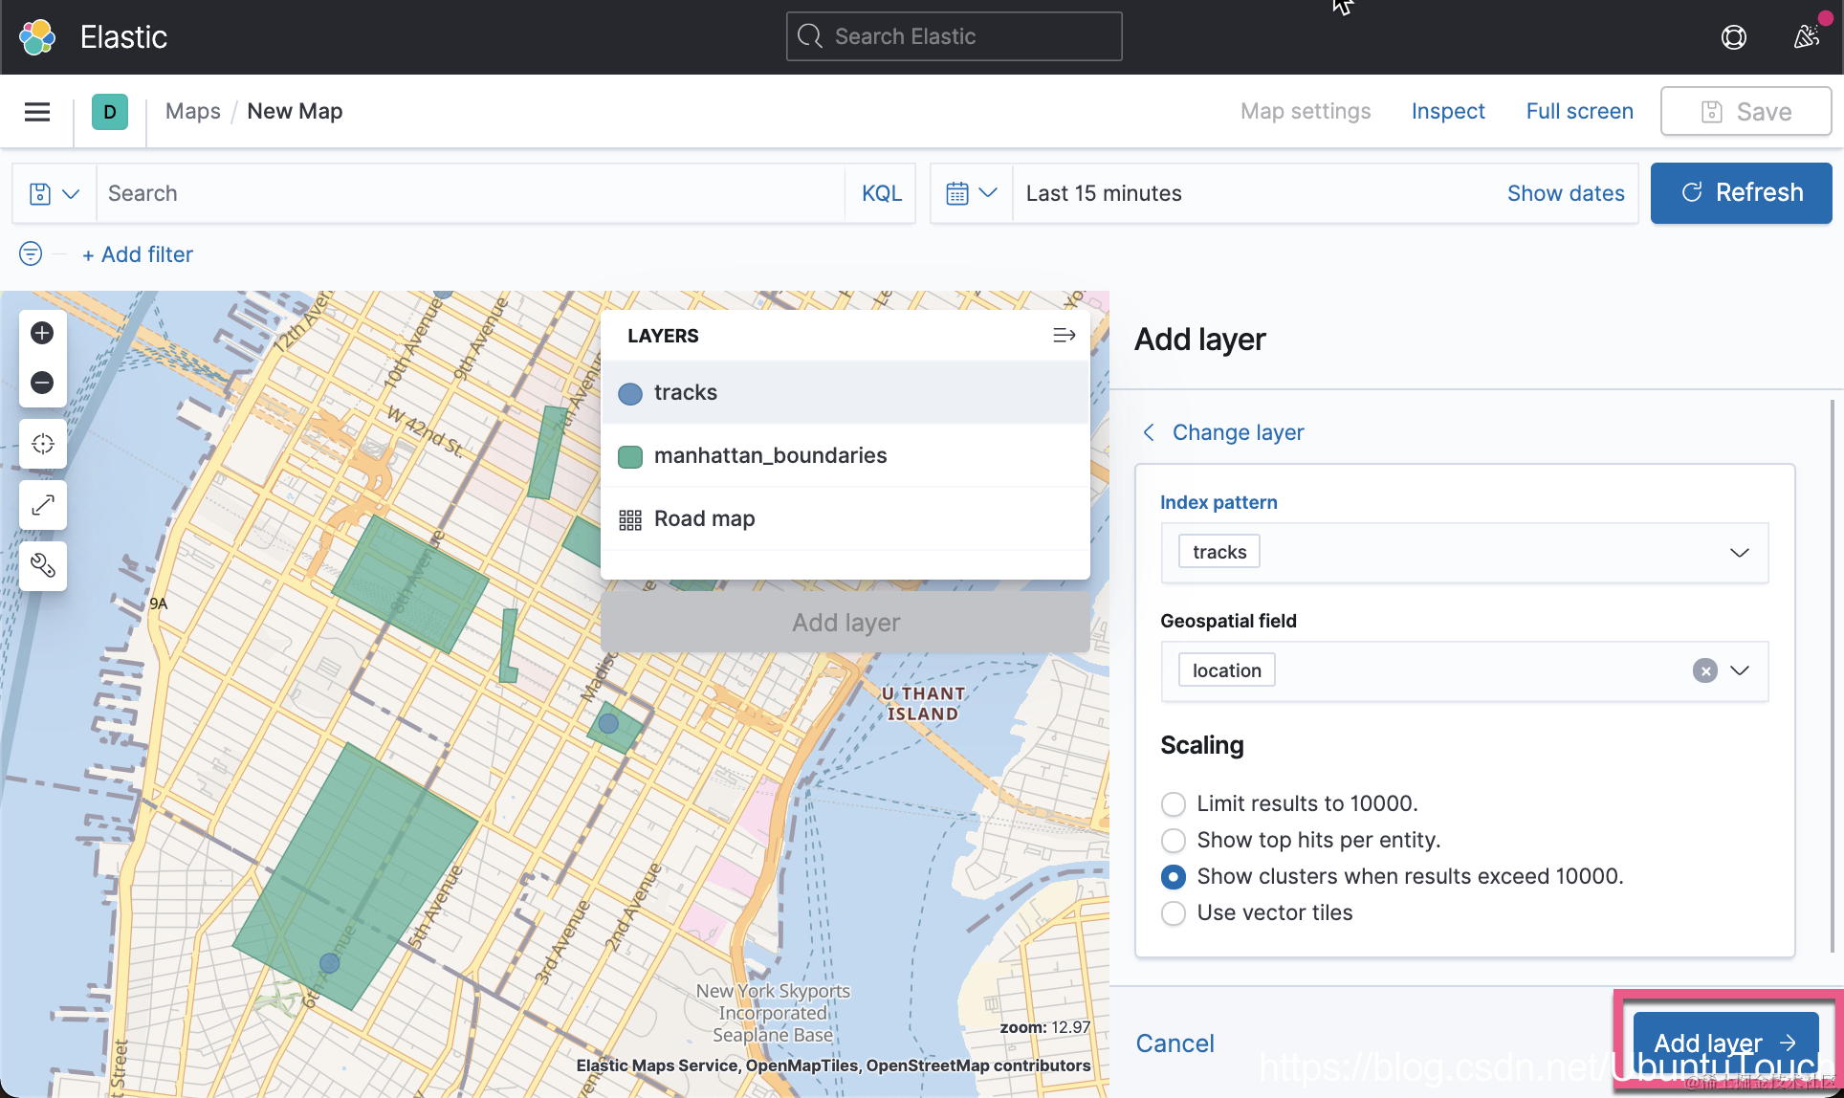Select Use vector tiles option
The height and width of the screenshot is (1098, 1844).
point(1174,913)
